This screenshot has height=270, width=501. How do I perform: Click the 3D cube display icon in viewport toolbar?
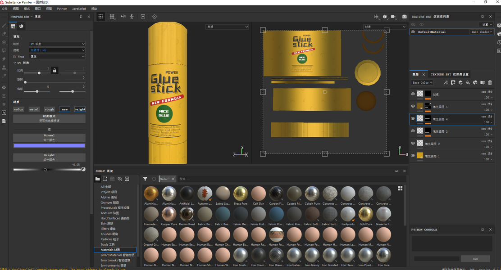pos(385,17)
